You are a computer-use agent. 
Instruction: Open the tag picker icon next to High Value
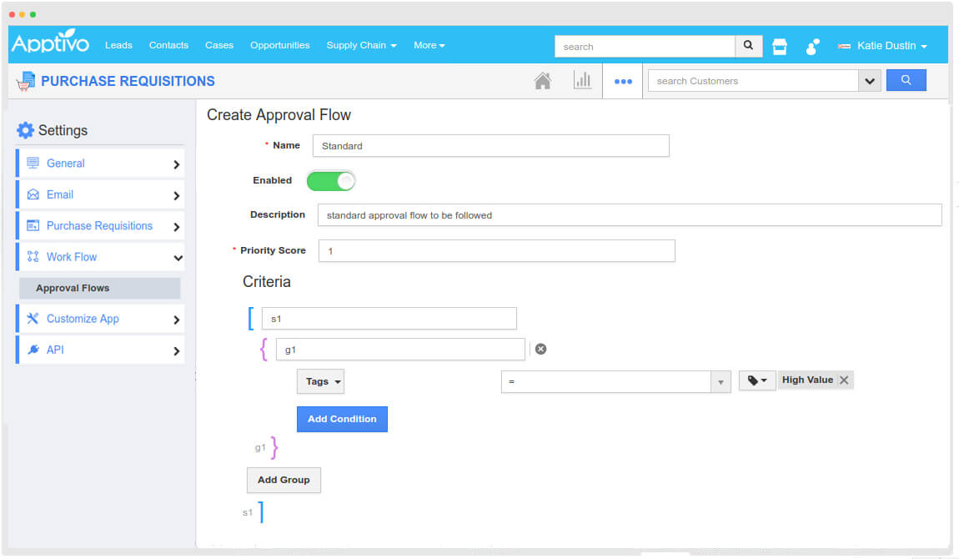tap(756, 380)
